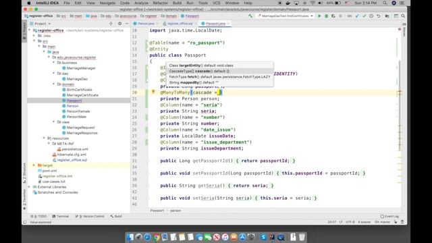Choose fetch() completion suggestion

220,77
